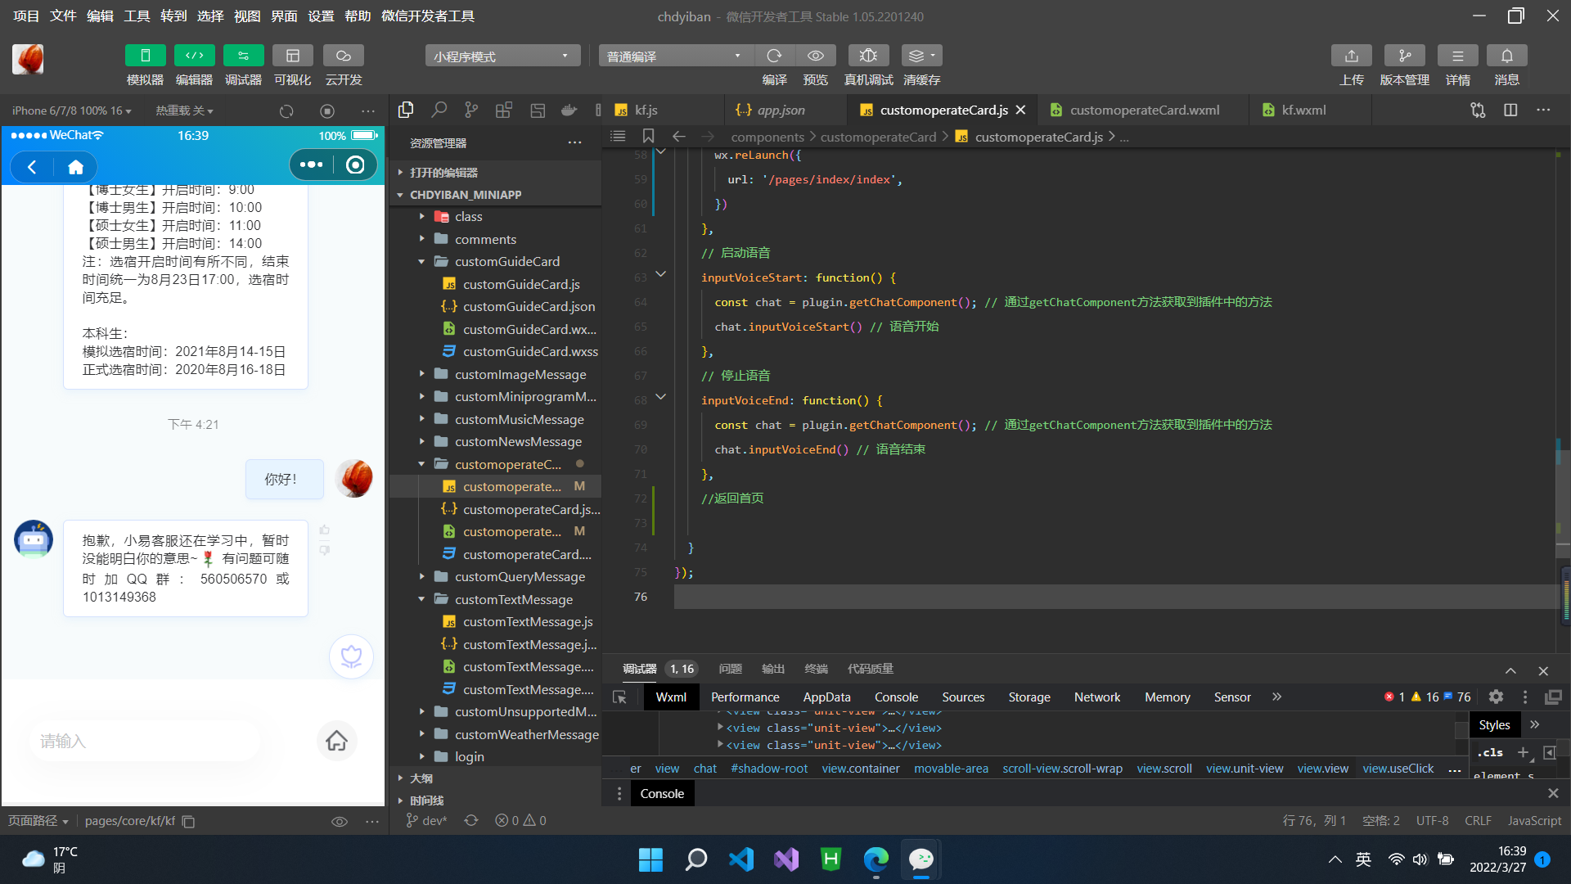Click the upload icon in toolbar

point(1351,56)
